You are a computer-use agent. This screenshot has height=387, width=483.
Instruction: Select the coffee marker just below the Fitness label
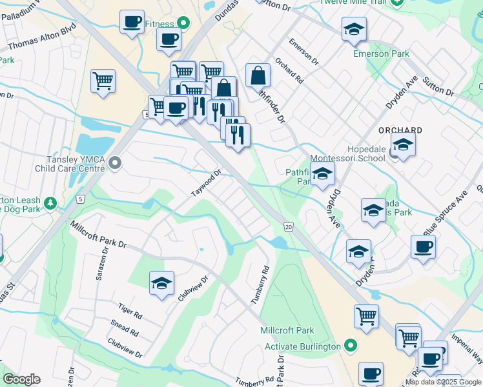(169, 41)
